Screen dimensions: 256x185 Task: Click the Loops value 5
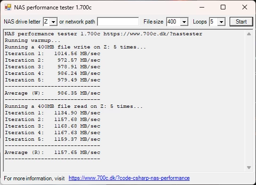pos(212,22)
